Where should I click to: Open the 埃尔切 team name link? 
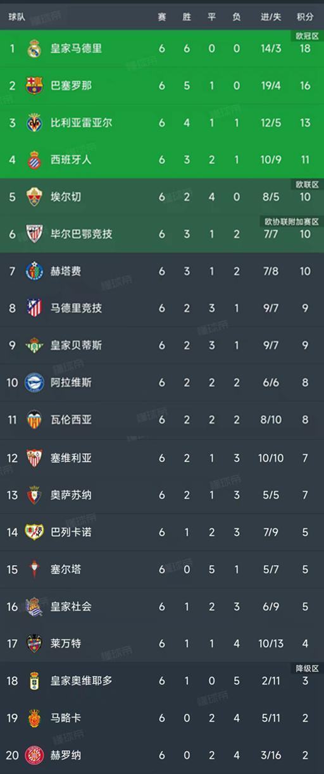point(66,197)
